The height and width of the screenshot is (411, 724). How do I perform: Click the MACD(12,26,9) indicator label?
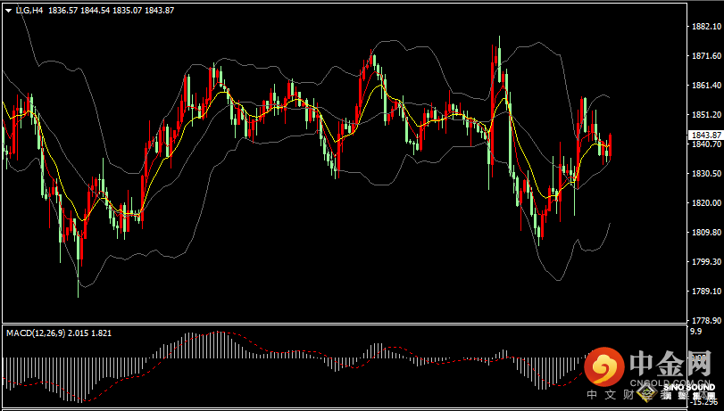pos(36,333)
